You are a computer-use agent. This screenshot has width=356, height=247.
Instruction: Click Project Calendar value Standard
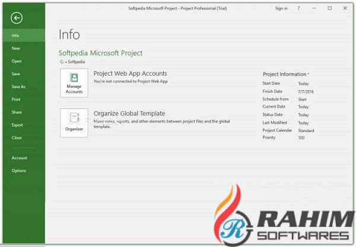click(x=306, y=130)
